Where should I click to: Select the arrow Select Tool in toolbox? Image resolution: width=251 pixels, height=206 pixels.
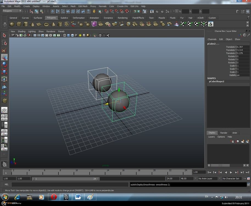4,35
